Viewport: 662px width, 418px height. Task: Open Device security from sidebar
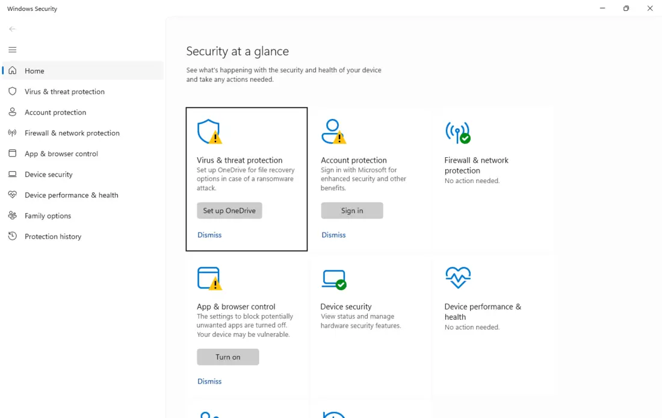[x=83, y=174]
